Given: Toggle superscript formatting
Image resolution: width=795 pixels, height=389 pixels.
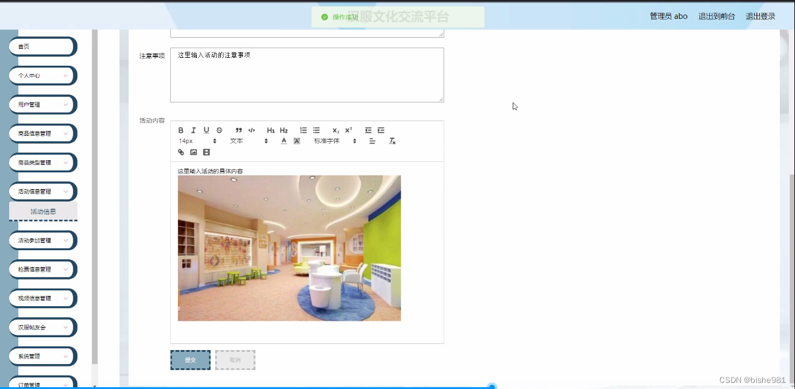Looking at the screenshot, I should click(348, 130).
